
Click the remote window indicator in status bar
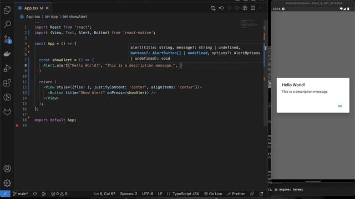coord(5,193)
